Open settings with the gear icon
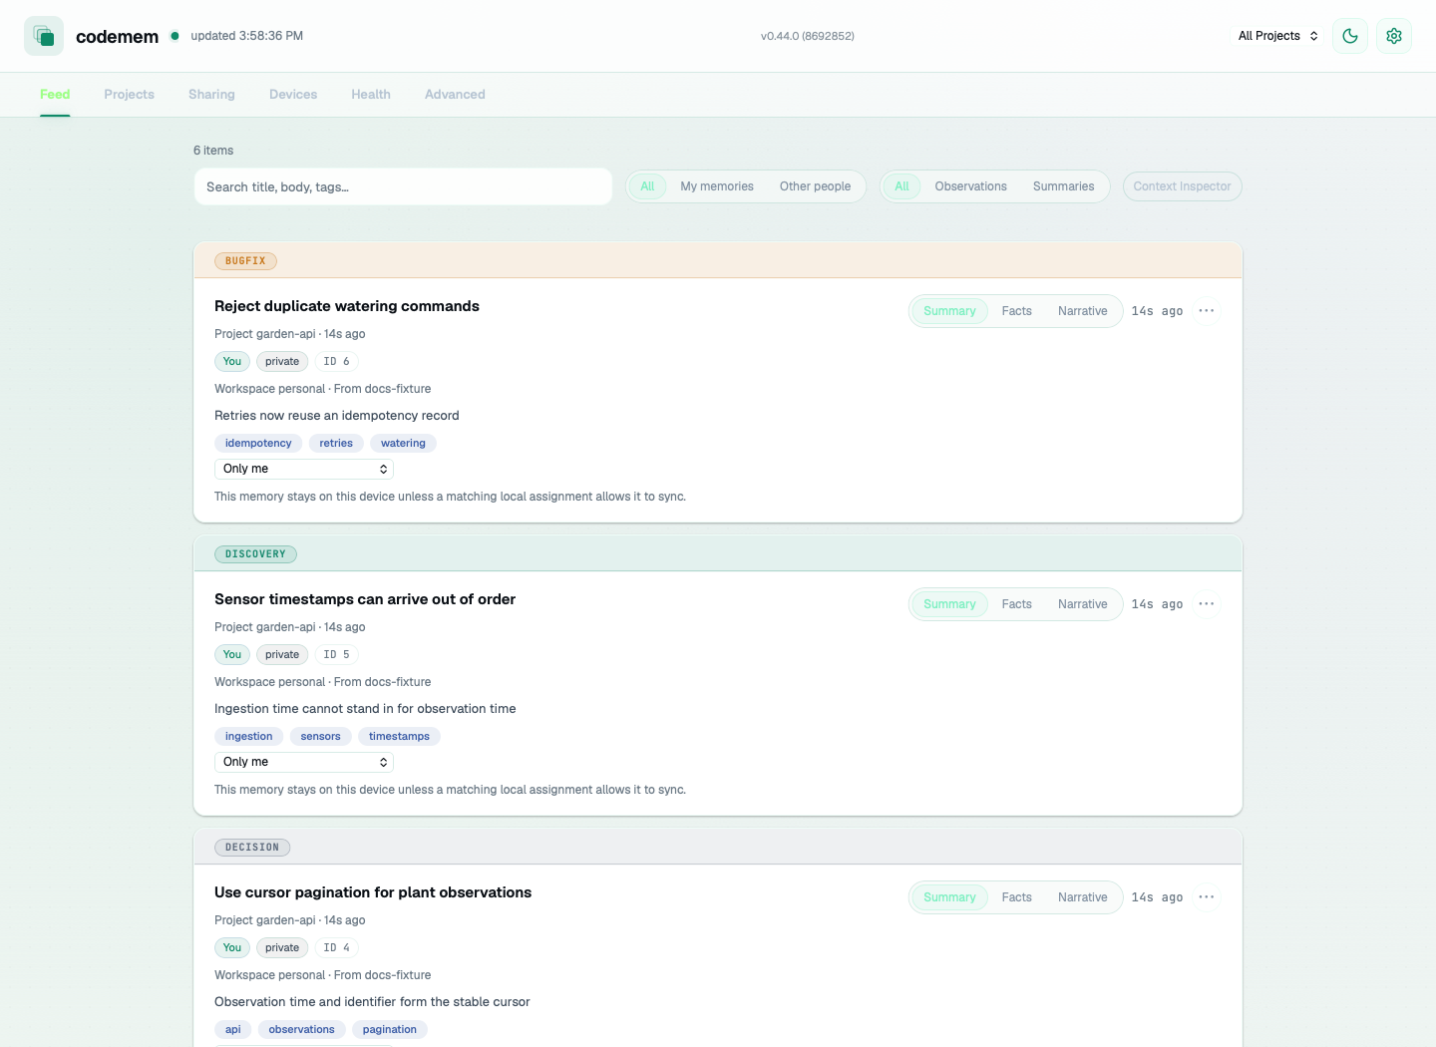Viewport: 1436px width, 1047px height. pyautogui.click(x=1394, y=36)
